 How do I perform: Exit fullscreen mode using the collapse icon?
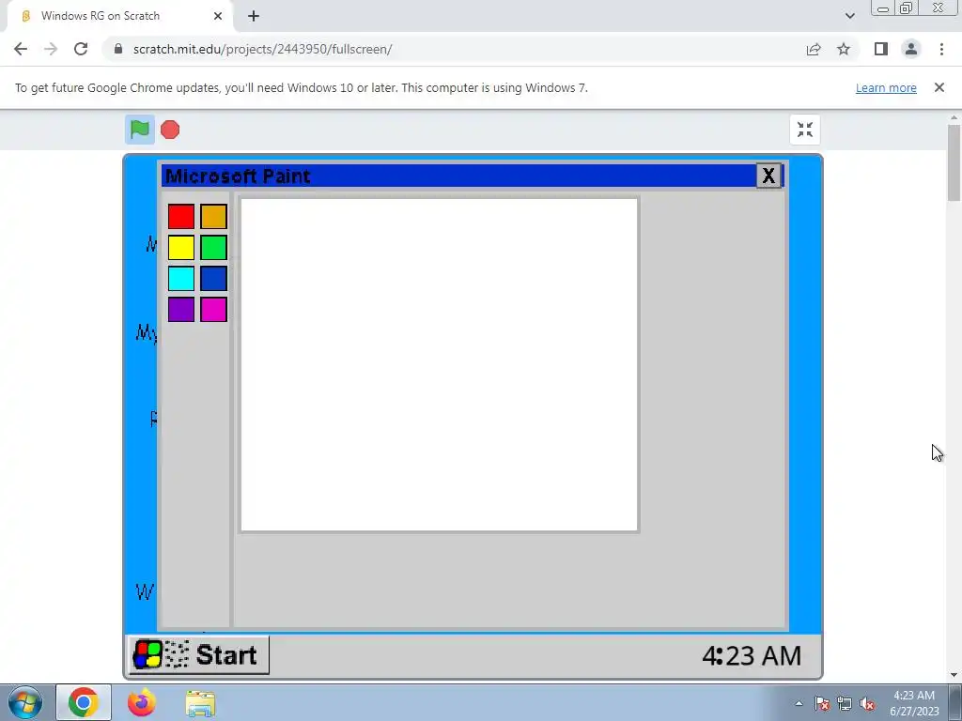pos(804,130)
